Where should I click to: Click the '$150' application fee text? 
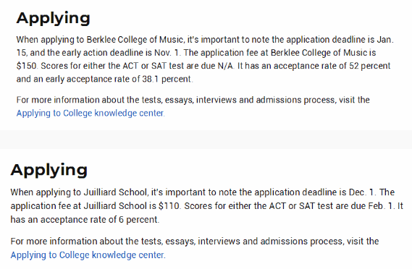pos(27,66)
